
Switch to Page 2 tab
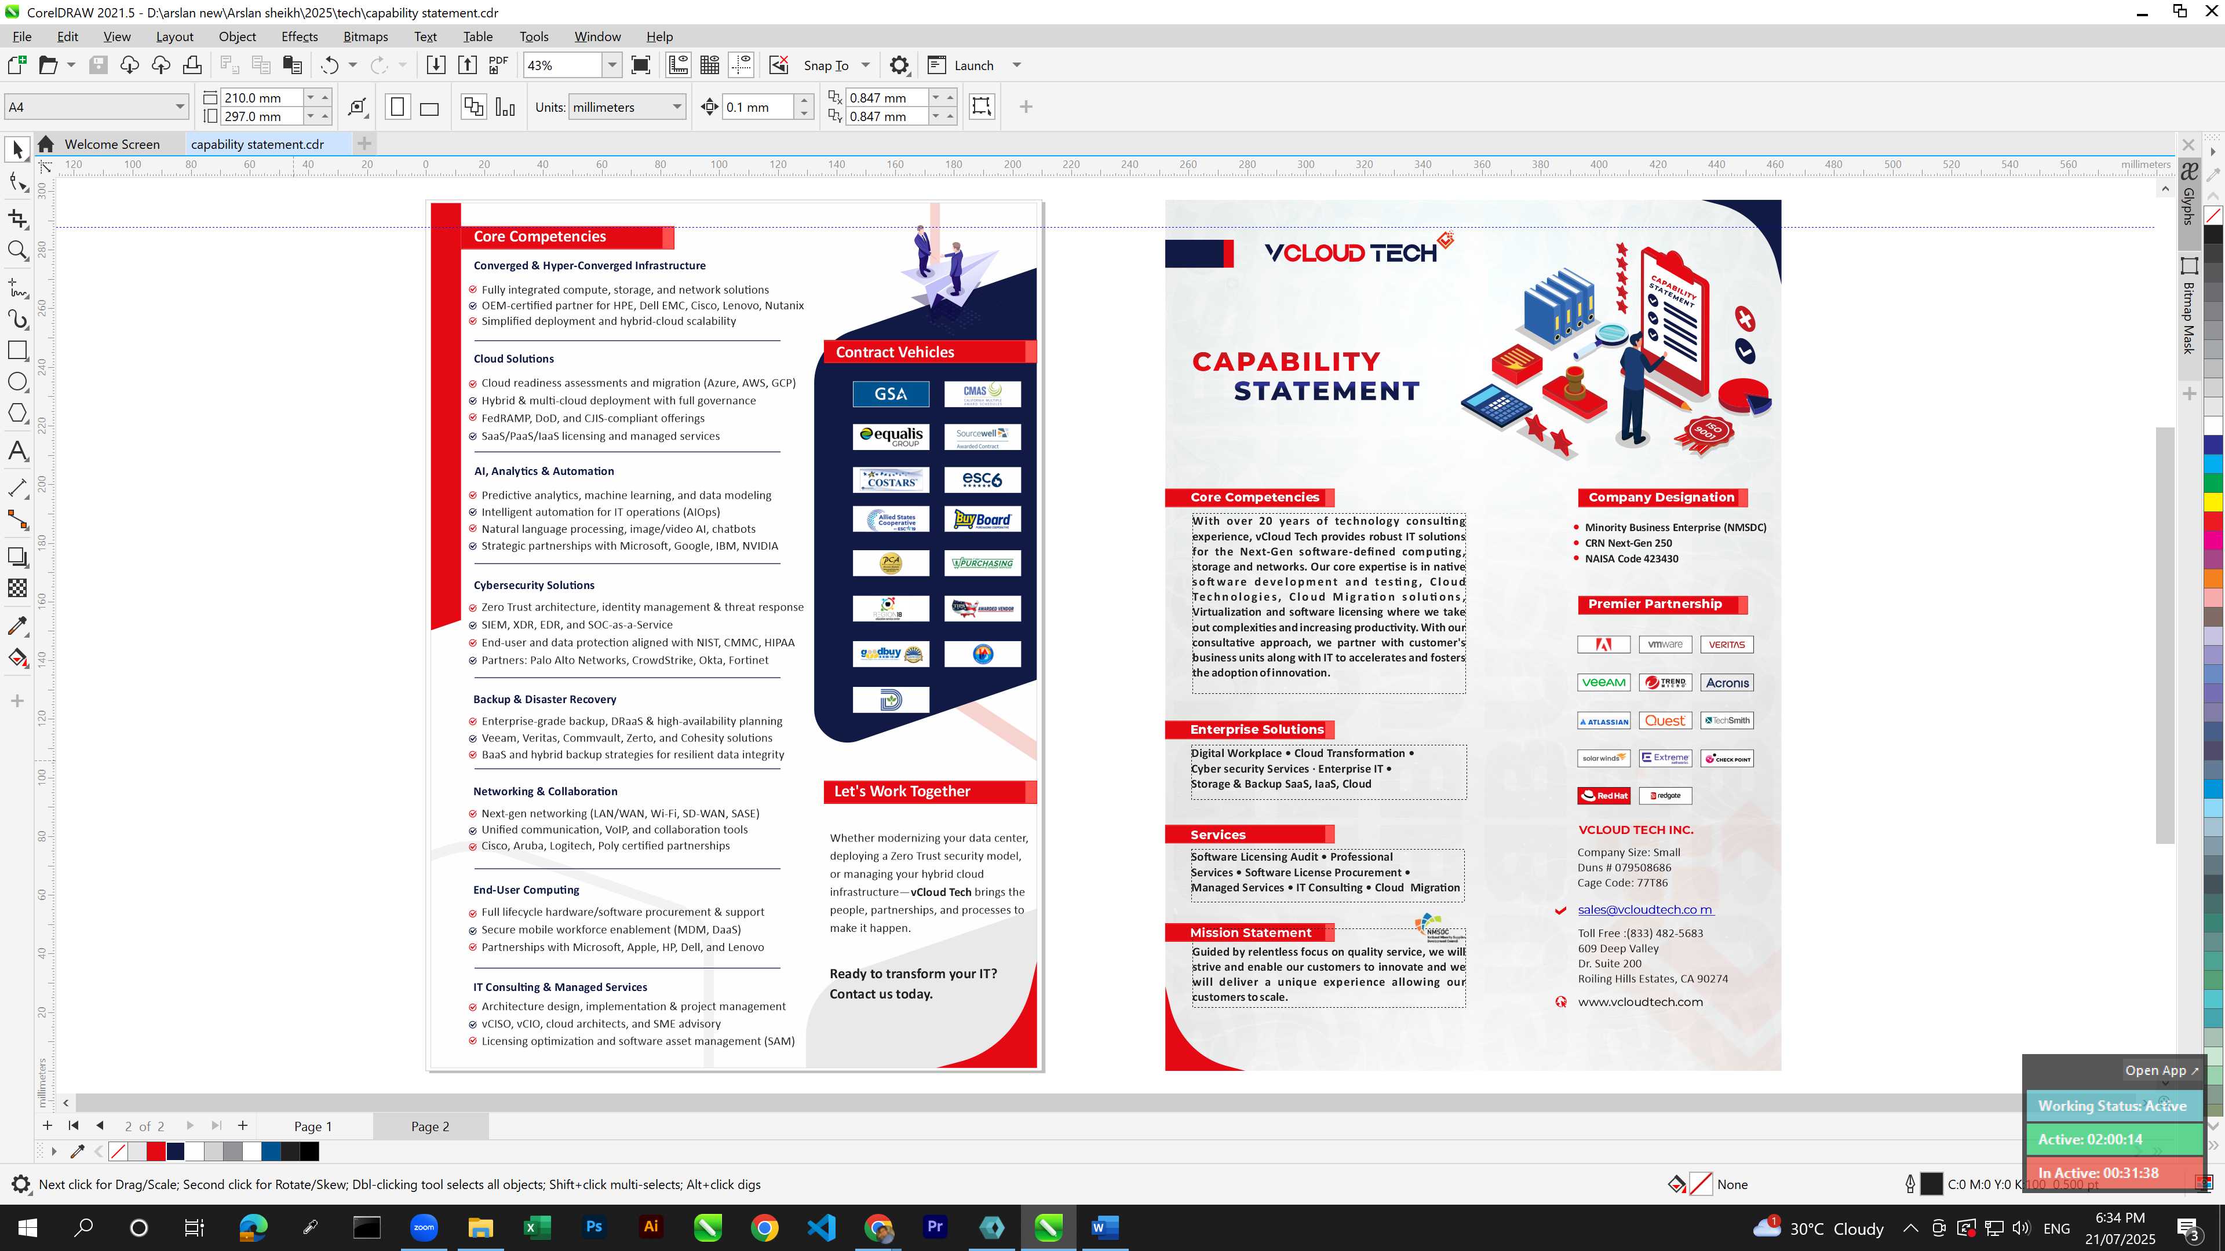430,1126
